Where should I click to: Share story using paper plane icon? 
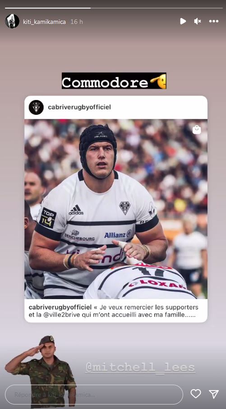(x=214, y=394)
